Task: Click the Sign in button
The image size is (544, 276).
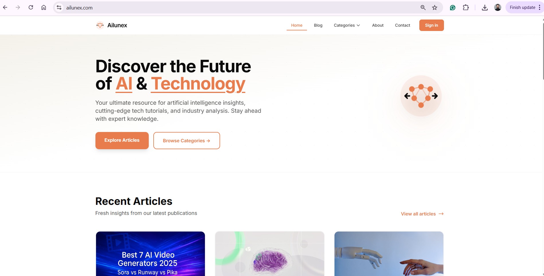Action: 431,25
